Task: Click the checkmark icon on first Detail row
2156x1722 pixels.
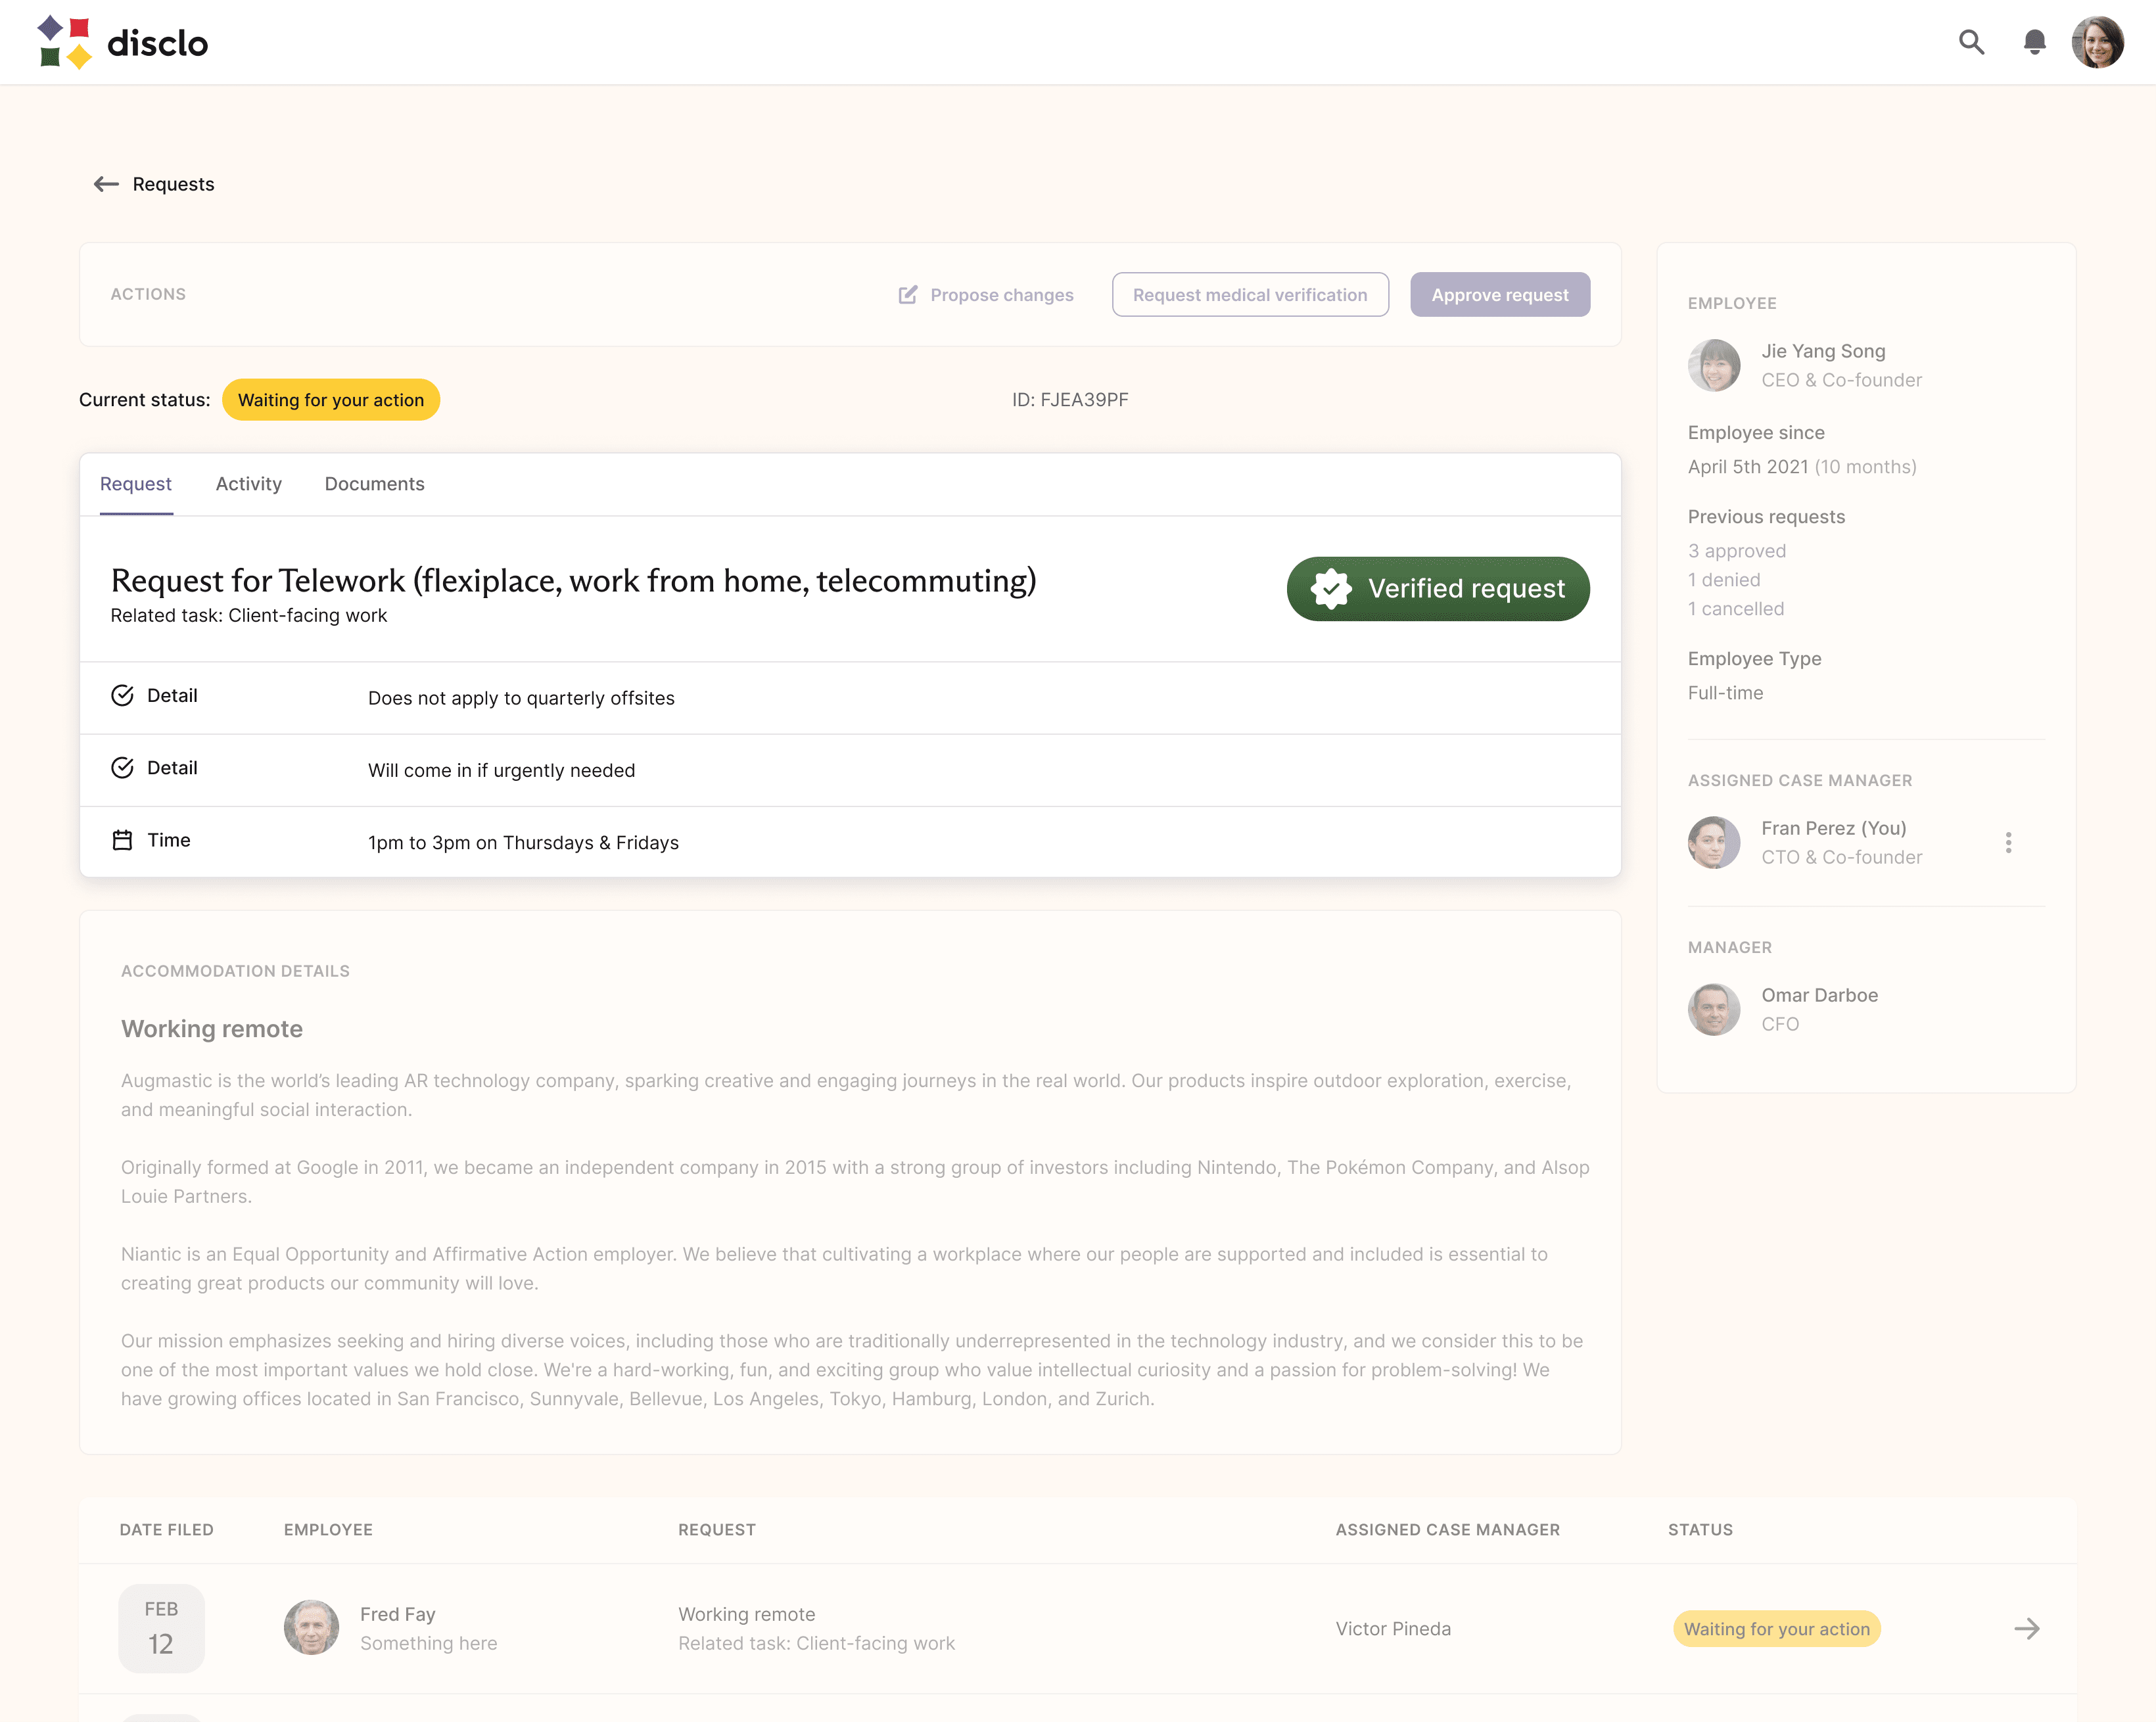Action: tap(123, 695)
